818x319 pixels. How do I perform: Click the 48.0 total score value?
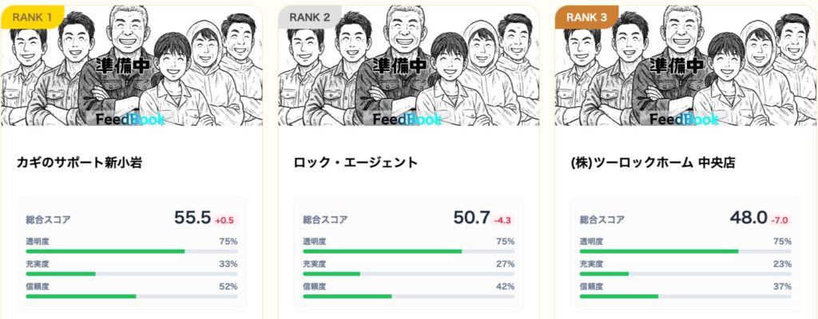[748, 218]
